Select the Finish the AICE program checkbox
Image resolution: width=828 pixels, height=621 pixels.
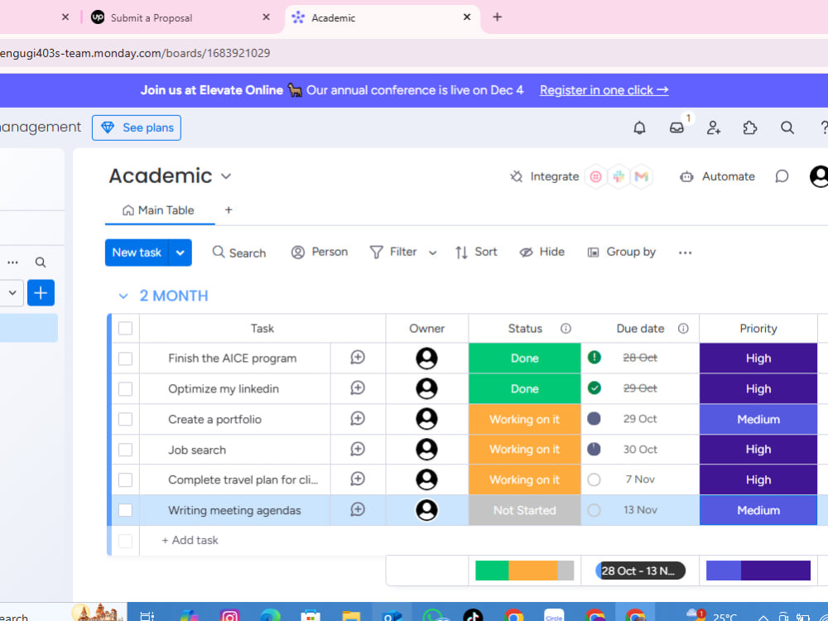[125, 359]
